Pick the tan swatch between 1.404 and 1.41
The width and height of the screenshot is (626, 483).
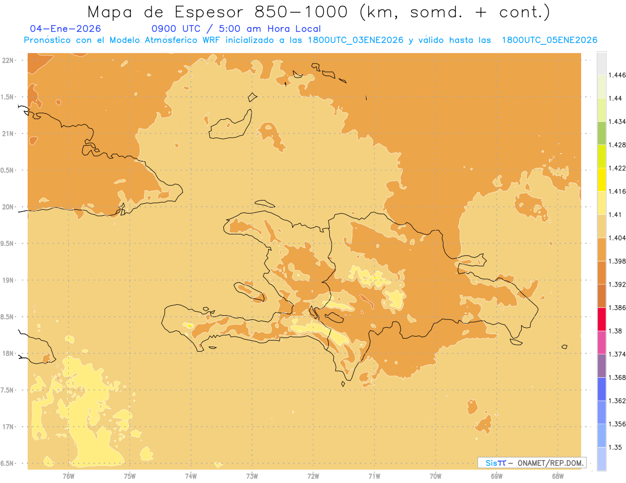601,226
